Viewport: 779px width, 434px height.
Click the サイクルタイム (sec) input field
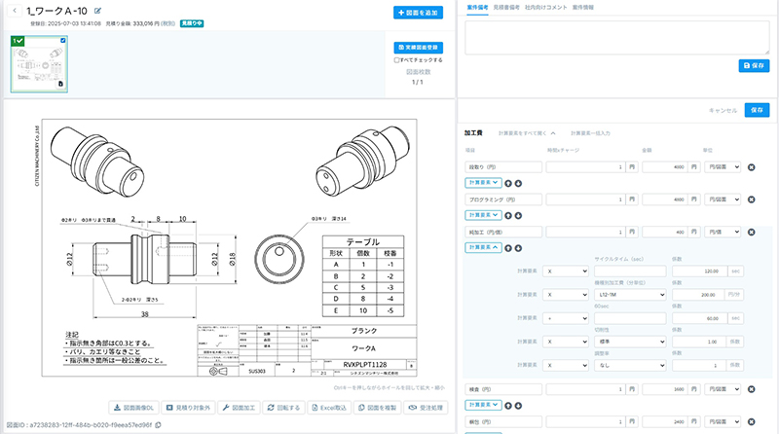point(628,271)
